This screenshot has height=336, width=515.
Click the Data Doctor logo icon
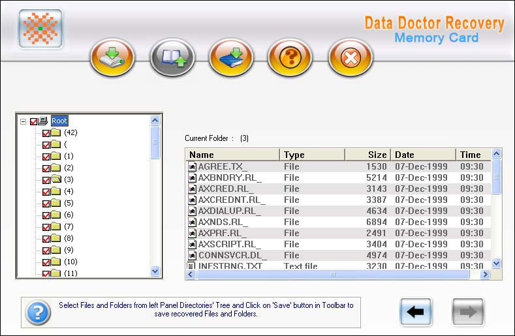click(40, 29)
